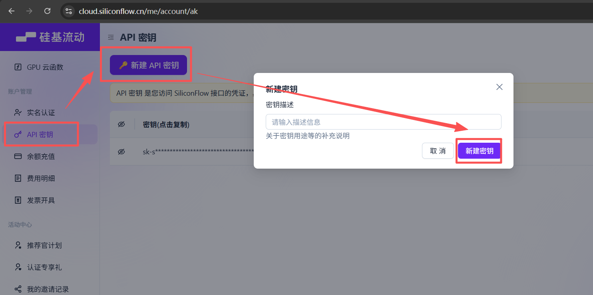Toggle the eye icon in the table header
The image size is (593, 295).
pyautogui.click(x=121, y=124)
